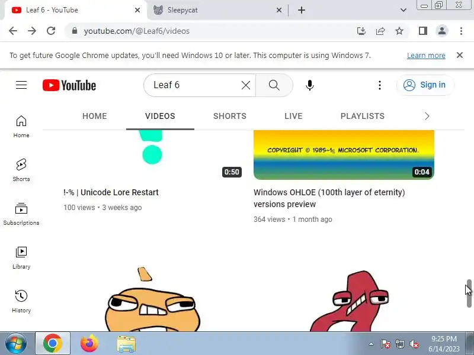Screen dimensions: 474x355
Task: Click the '100 views • 3 weeks ago' text
Action: coord(103,208)
